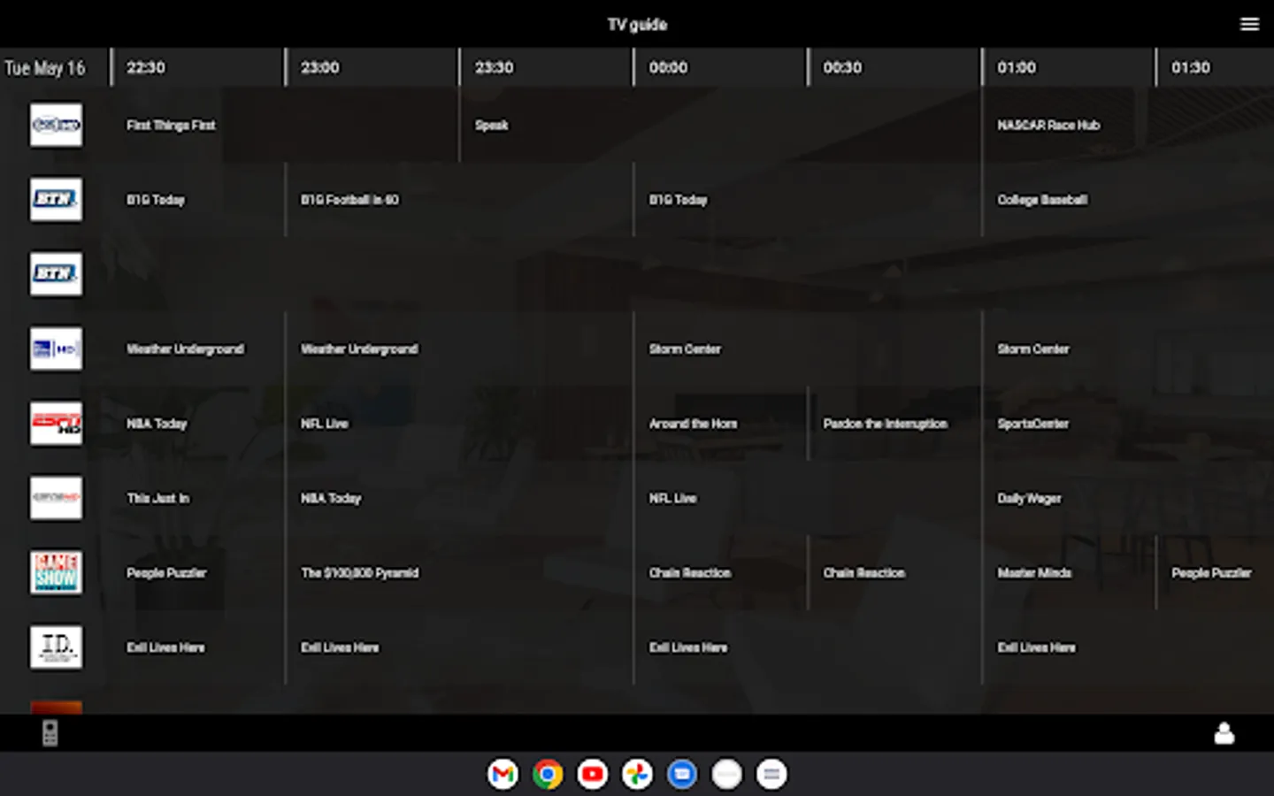
Task: Select Evil Lives Here at 00:00
Action: coord(688,647)
